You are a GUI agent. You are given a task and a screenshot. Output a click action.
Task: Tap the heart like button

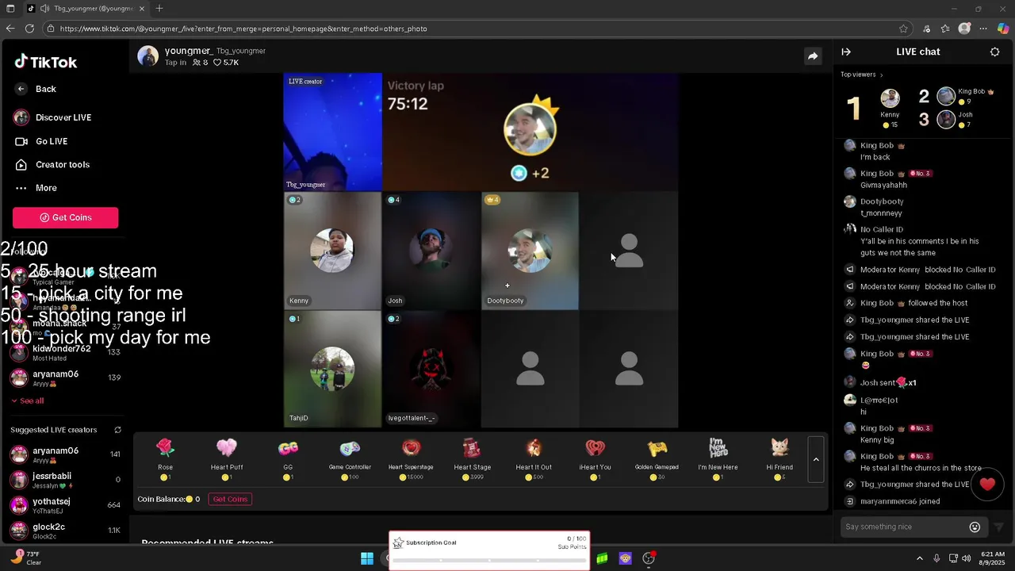click(987, 484)
